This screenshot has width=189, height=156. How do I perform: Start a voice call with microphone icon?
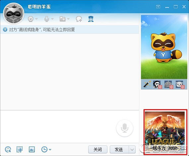(x=47, y=19)
